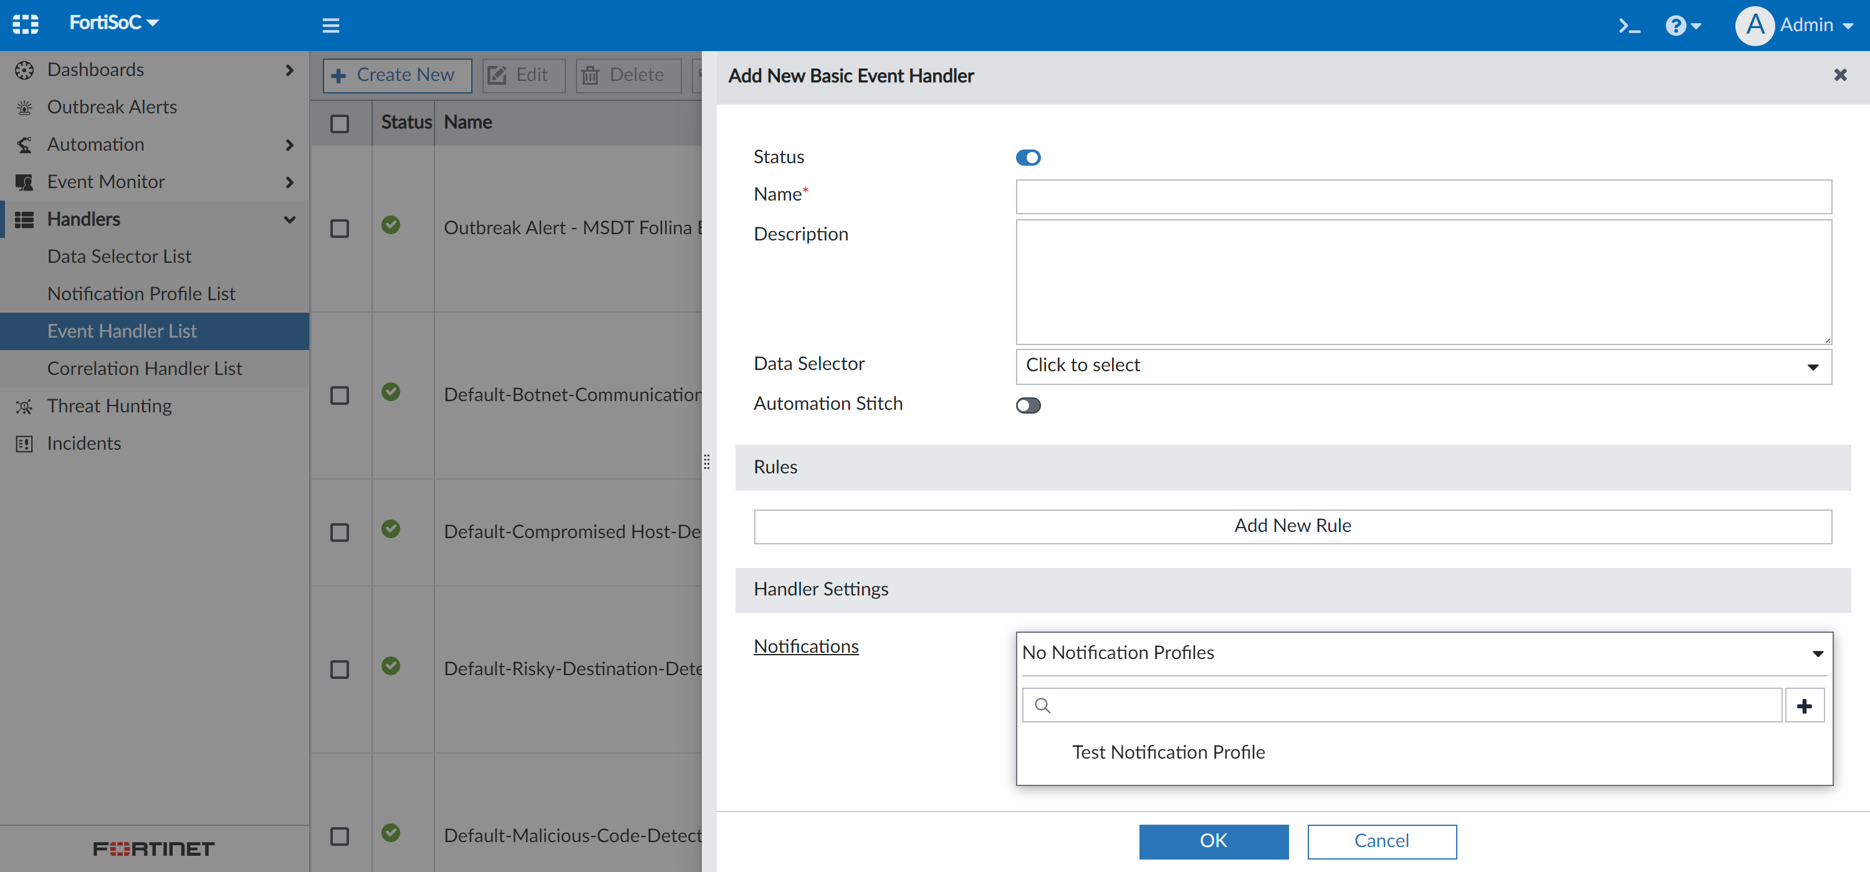Click the Add New Rule button
Screen dimensions: 1870x872
[1292, 526]
